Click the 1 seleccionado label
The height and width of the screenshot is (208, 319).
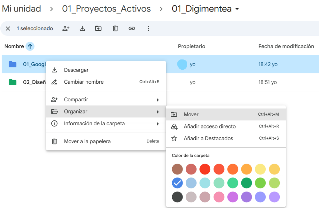point(35,28)
